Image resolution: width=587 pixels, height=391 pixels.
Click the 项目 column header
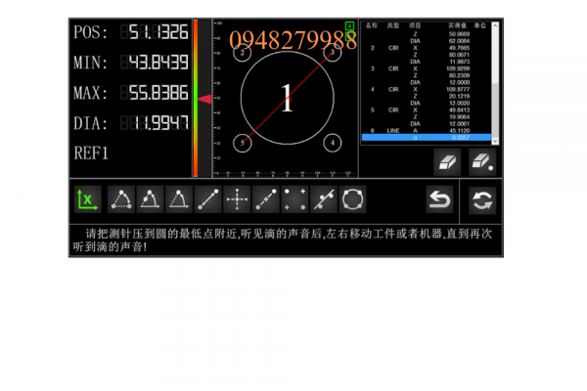(x=415, y=25)
